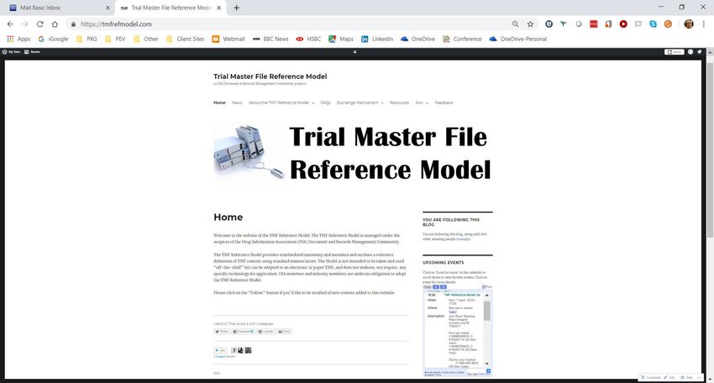
Task: Click the address bar URL field
Action: pyautogui.click(x=291, y=24)
